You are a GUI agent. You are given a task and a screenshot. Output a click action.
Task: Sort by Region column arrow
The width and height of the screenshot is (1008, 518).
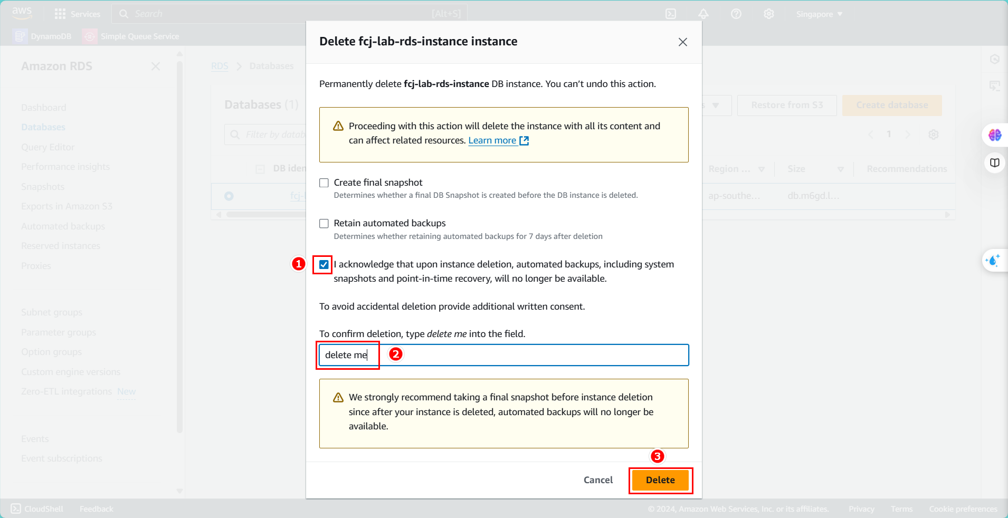click(x=762, y=169)
